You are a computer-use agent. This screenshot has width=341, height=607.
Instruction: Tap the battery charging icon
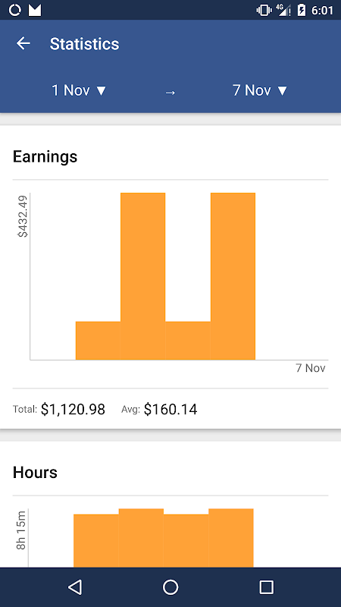[301, 10]
